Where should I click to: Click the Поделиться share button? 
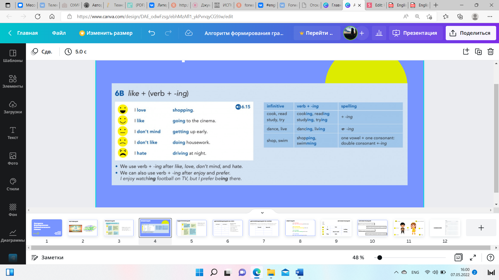click(471, 33)
